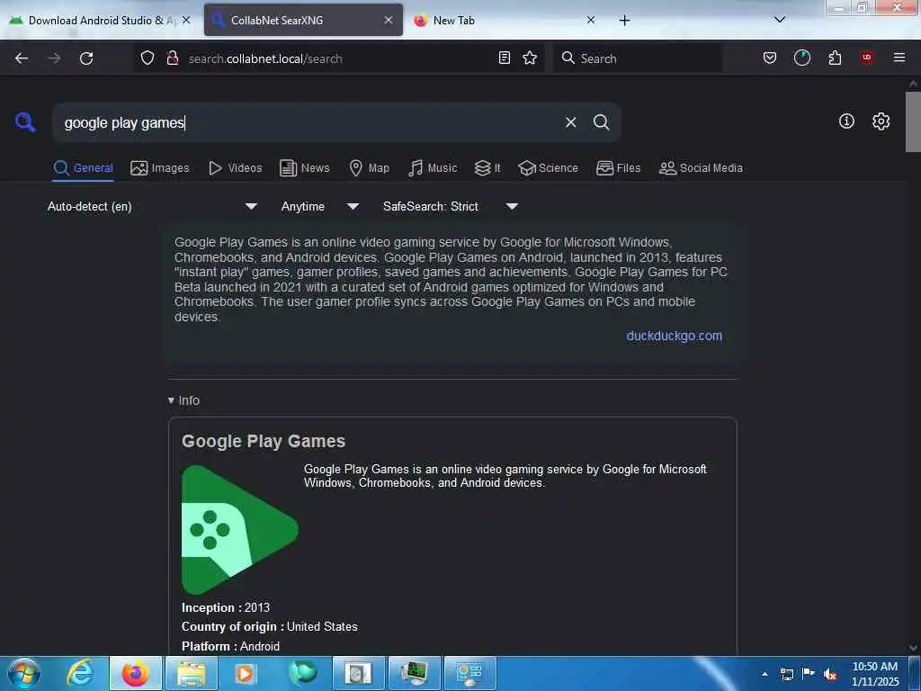Click the Action Center flag tray icon
Viewport: 921px width, 691px height.
coord(809,674)
